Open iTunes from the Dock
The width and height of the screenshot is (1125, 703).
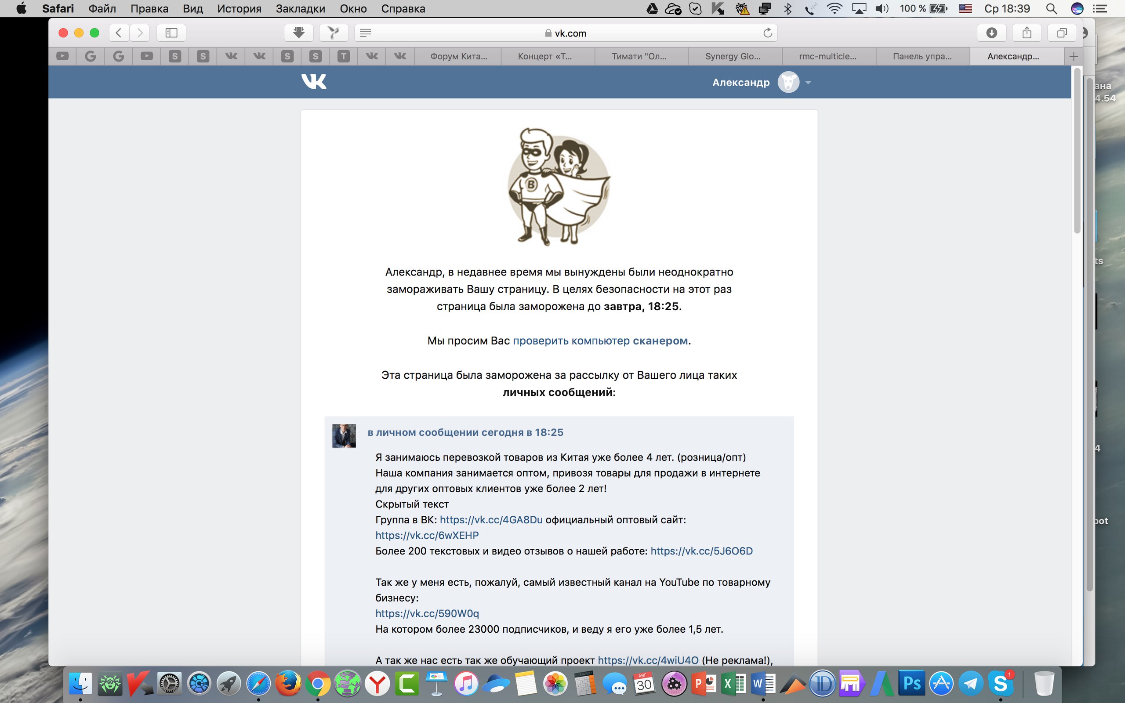[466, 684]
